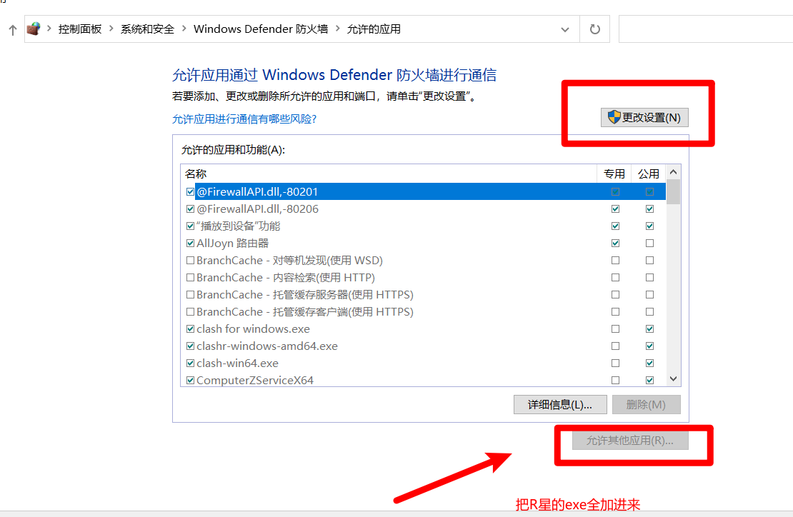This screenshot has height=517, width=793.
Task: Click 允许其他应用(R)... button
Action: [630, 441]
